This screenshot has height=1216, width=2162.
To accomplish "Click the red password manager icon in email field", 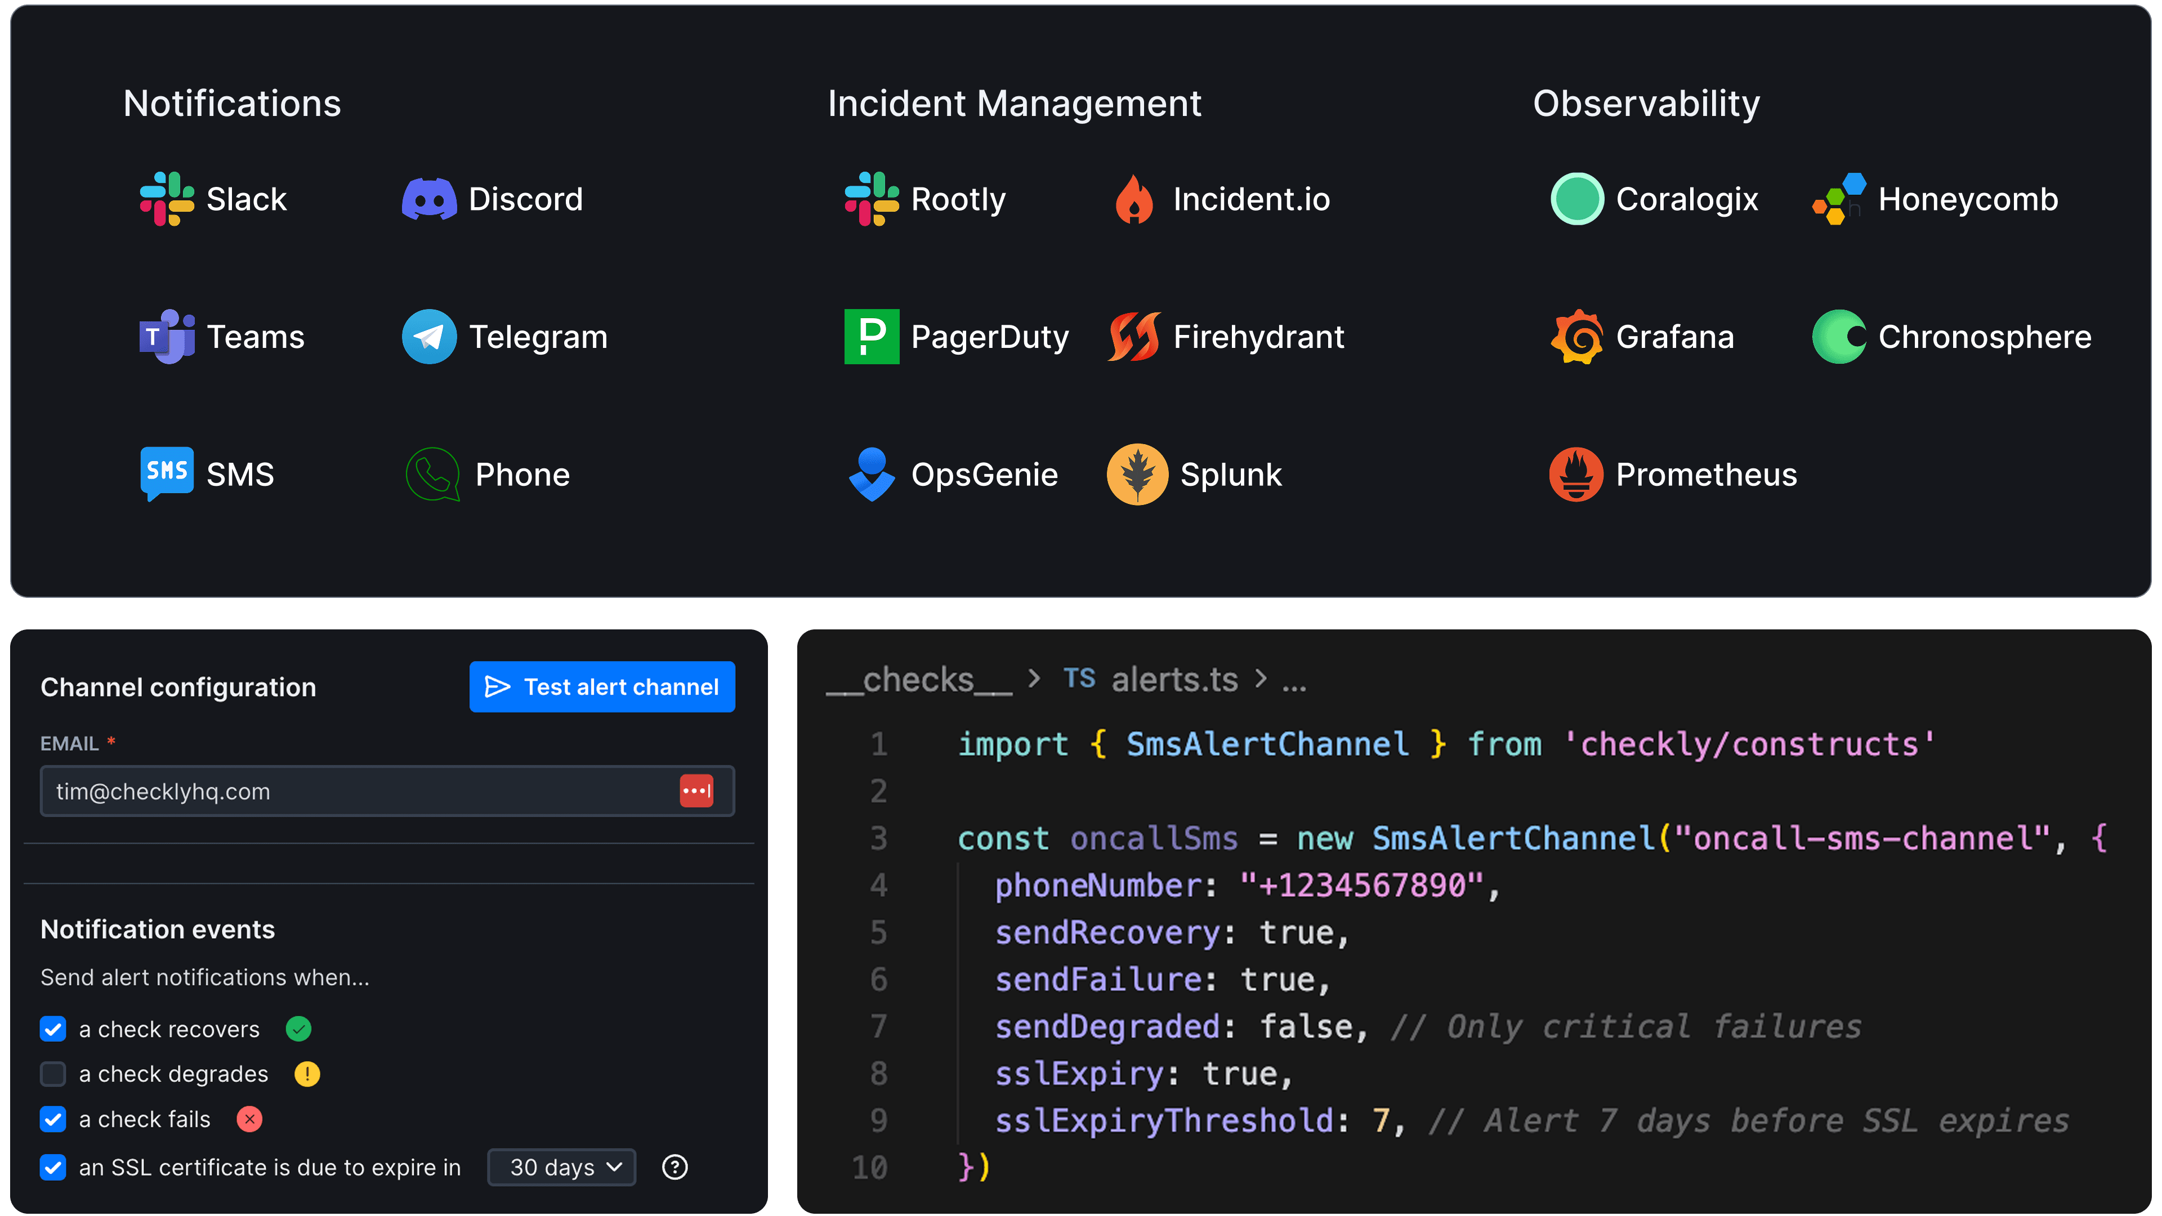I will pos(696,790).
